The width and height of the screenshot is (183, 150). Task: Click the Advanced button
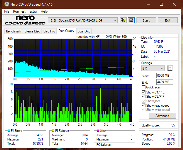pos(162,116)
